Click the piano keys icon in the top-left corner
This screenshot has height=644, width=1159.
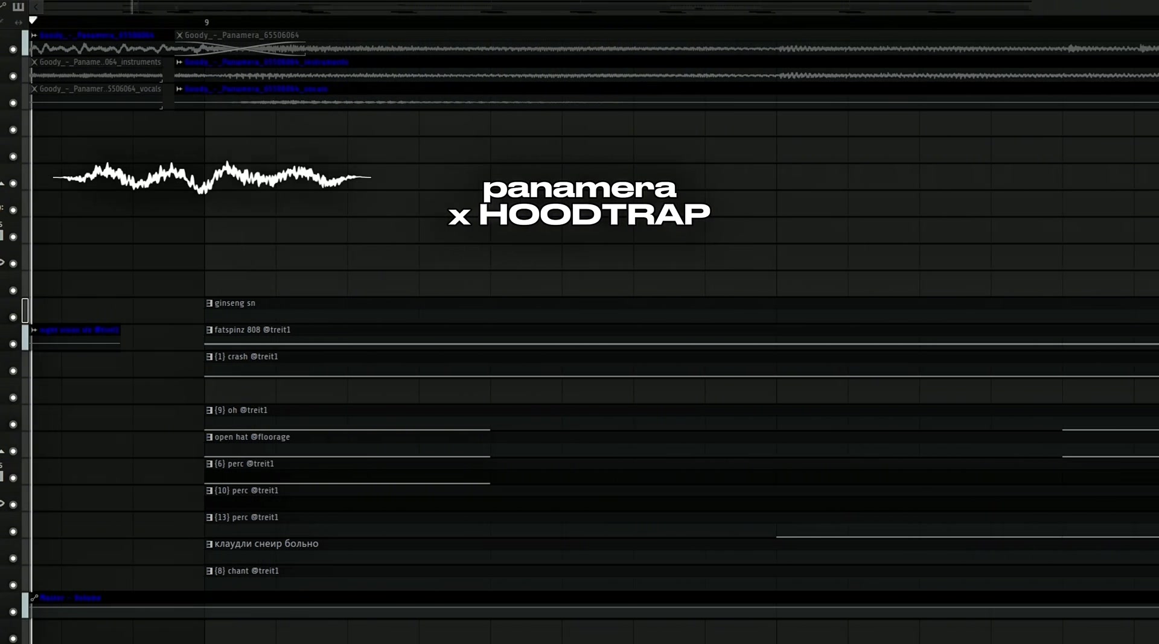[18, 7]
